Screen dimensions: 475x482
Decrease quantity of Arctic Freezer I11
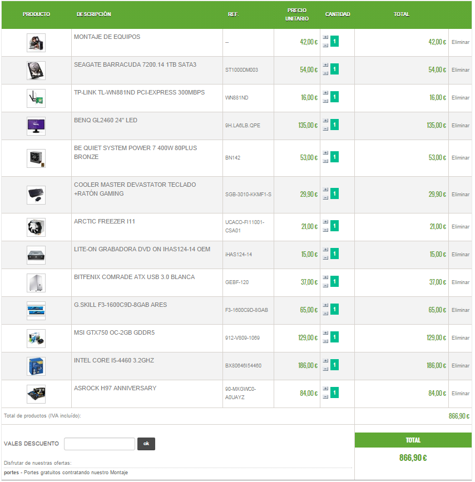coord(325,230)
